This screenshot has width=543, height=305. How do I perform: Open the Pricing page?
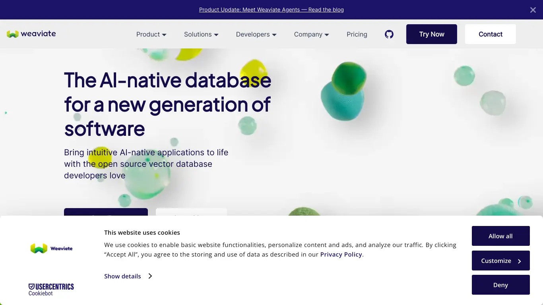coord(357,35)
